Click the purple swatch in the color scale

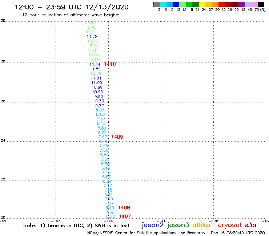241,4
